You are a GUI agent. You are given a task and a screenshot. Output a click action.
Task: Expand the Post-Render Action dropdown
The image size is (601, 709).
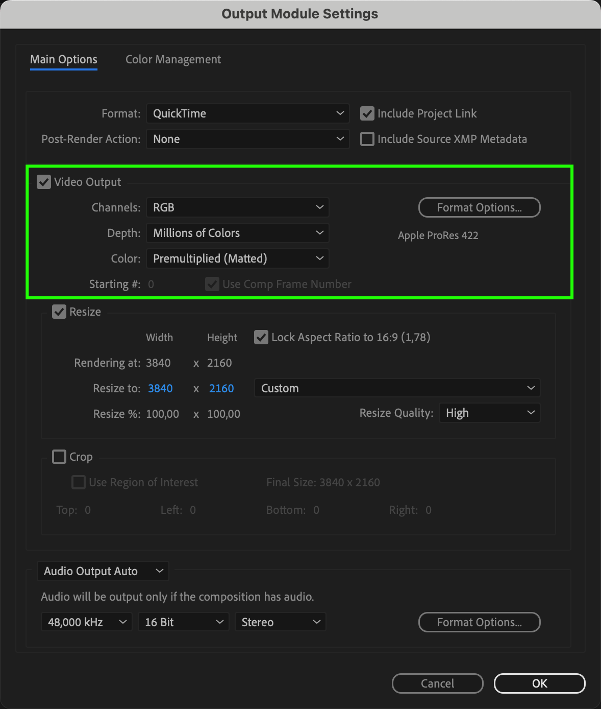[247, 139]
